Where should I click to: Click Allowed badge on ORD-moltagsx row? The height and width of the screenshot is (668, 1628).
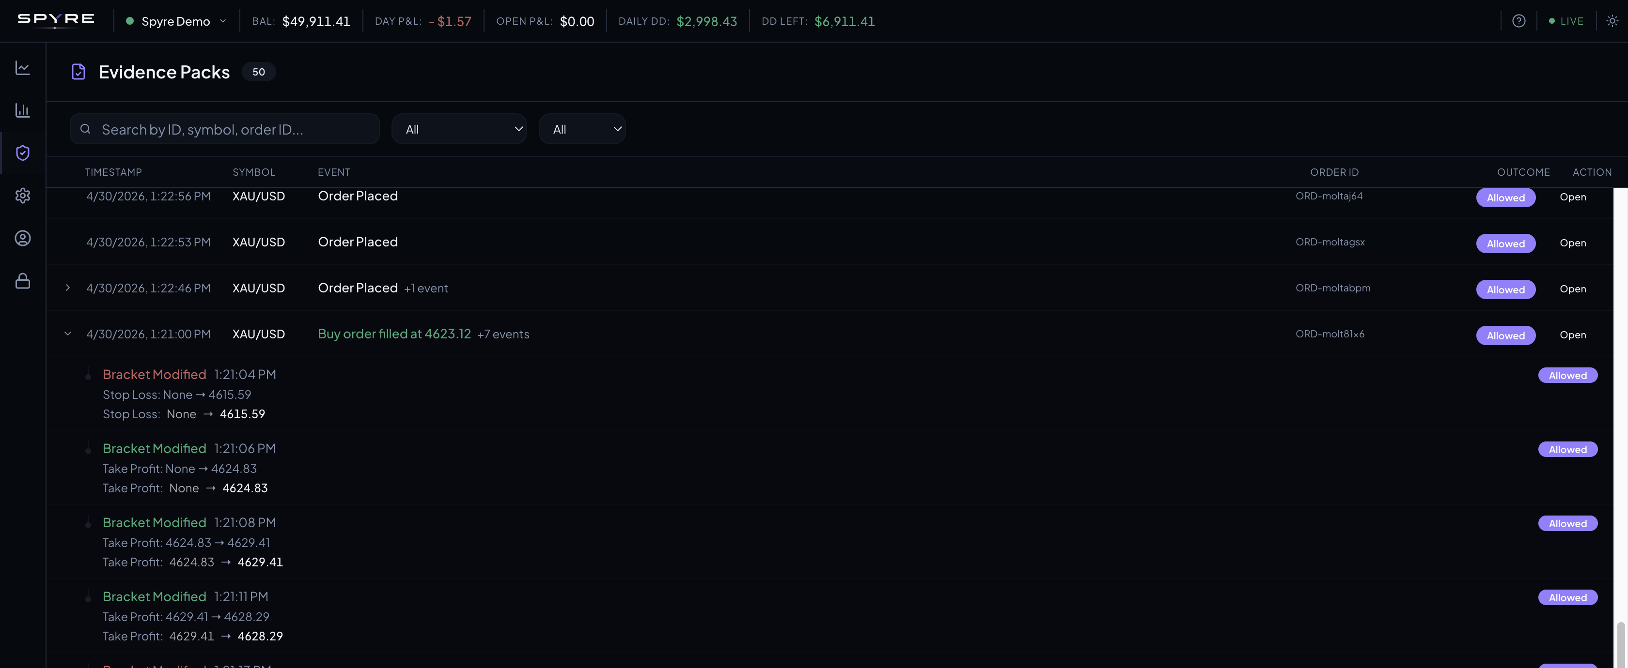pos(1505,243)
